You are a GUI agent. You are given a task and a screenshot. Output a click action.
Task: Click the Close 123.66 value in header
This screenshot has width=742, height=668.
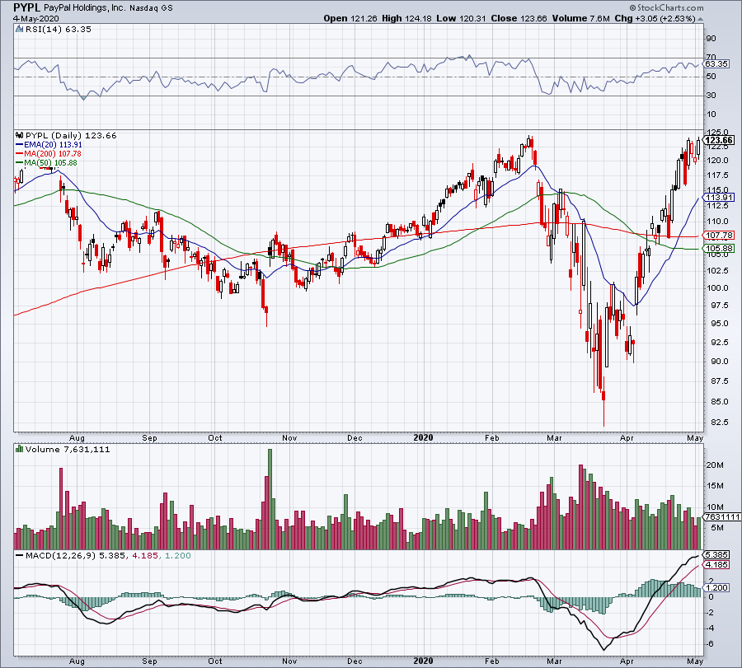tap(519, 18)
